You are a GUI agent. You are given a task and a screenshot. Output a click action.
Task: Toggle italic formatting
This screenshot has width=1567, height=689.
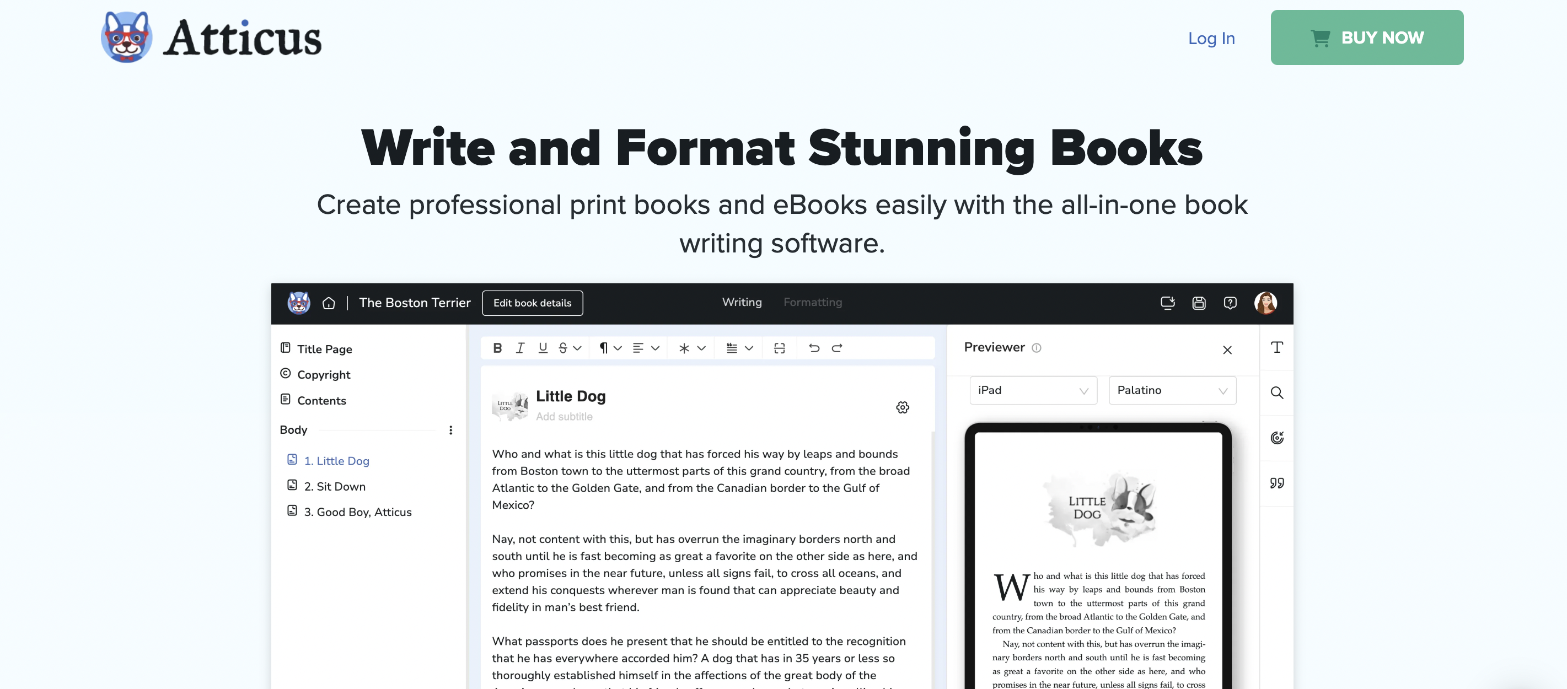coord(520,348)
